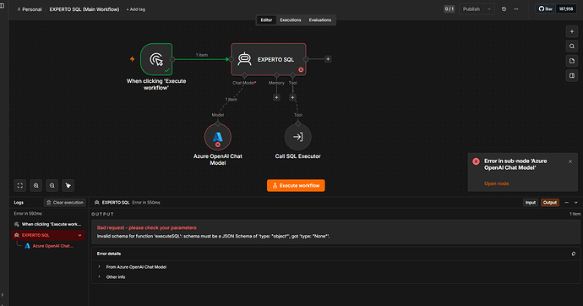Click the 'Chat Model' connector label
This screenshot has height=306, width=583.
(x=244, y=83)
